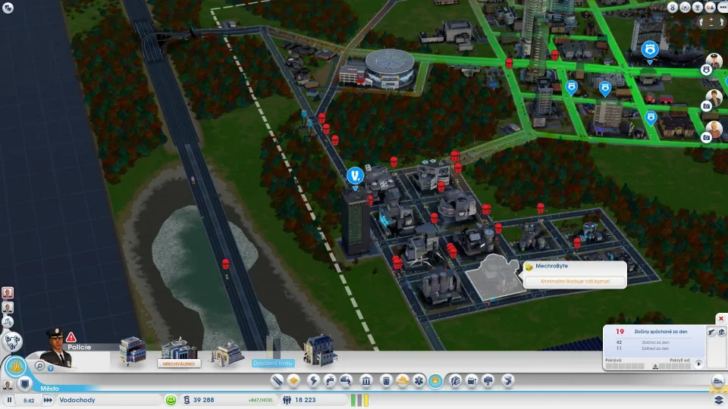Click the skull crime marker on the highway bridge
The width and height of the screenshot is (728, 409).
tap(226, 264)
